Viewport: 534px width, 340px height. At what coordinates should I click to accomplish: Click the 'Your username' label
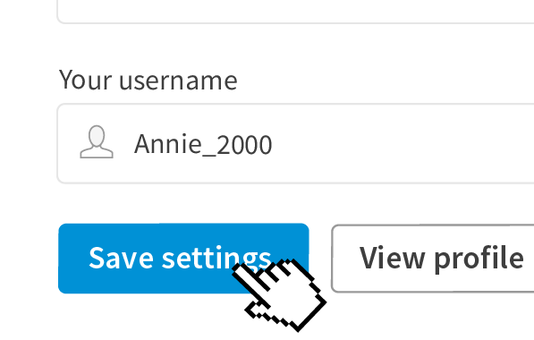[x=148, y=80]
